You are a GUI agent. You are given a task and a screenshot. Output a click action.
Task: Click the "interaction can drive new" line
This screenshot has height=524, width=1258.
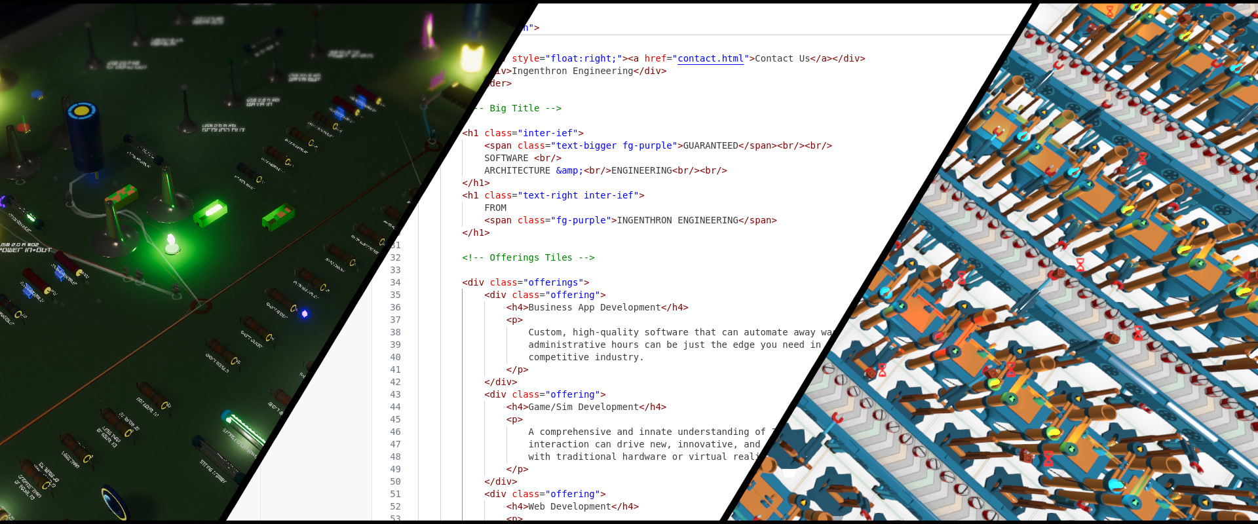[x=644, y=444]
